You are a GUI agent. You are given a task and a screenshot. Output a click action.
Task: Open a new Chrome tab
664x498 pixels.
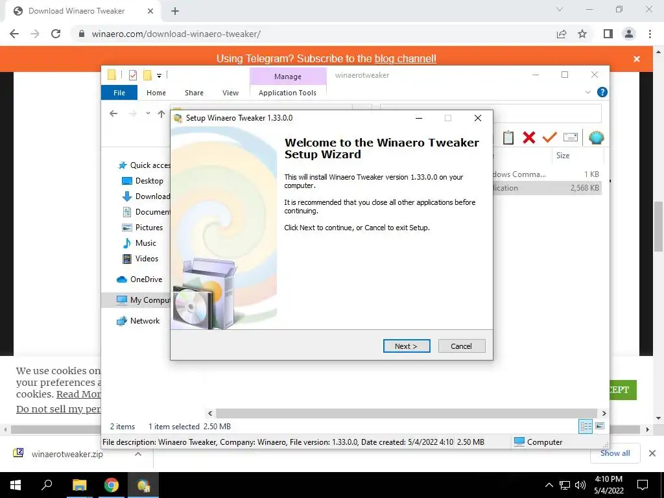[x=175, y=11]
